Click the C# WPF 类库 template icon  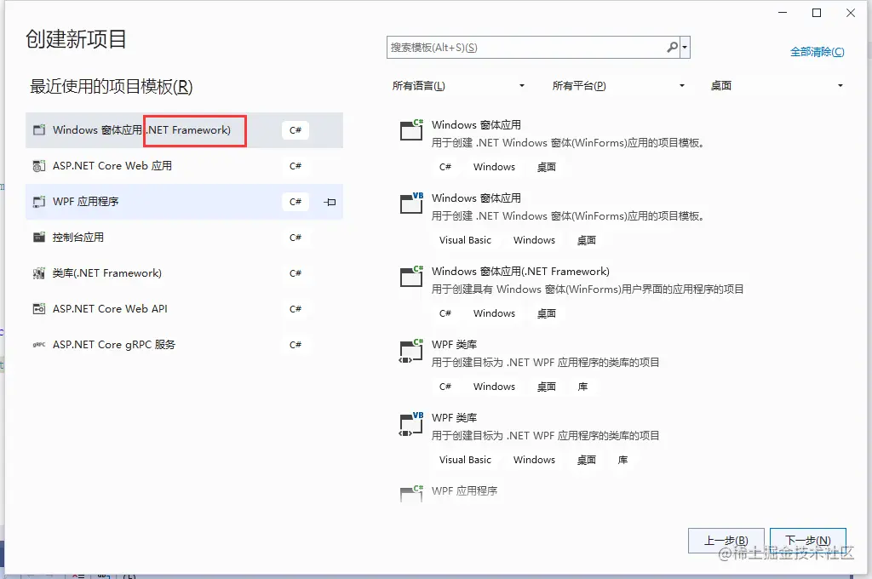pyautogui.click(x=411, y=350)
